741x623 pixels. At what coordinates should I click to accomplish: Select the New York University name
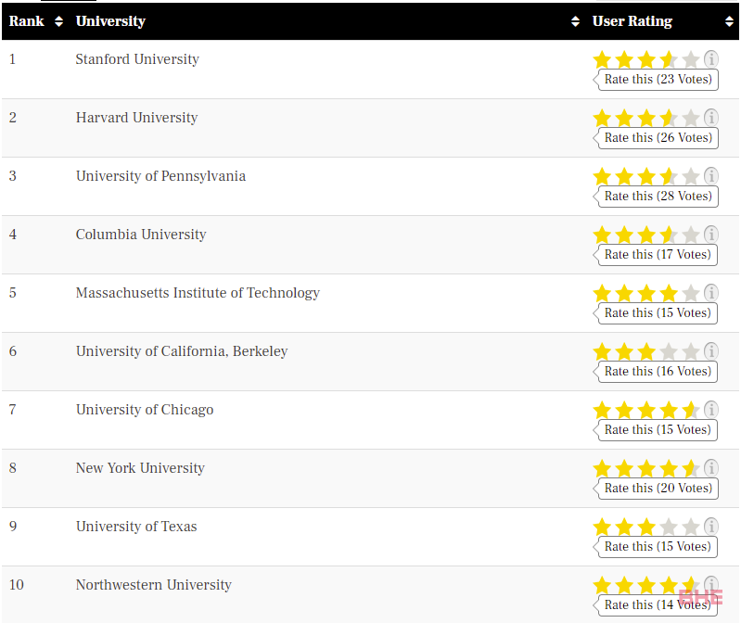(140, 468)
